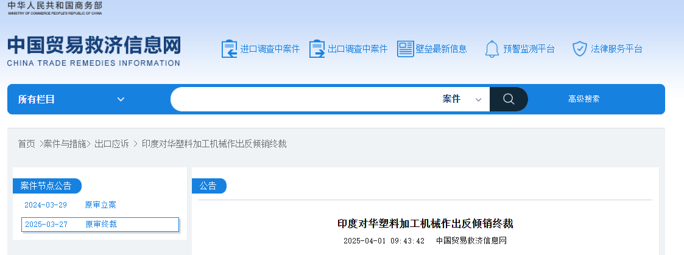The image size is (684, 255).
Task: Go to 首页 in breadcrumb
Action: (27, 144)
